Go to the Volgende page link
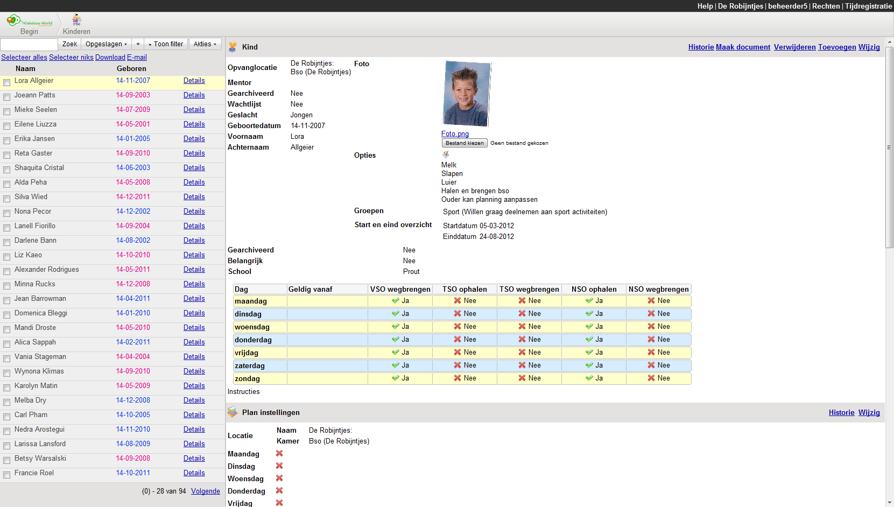 [205, 491]
